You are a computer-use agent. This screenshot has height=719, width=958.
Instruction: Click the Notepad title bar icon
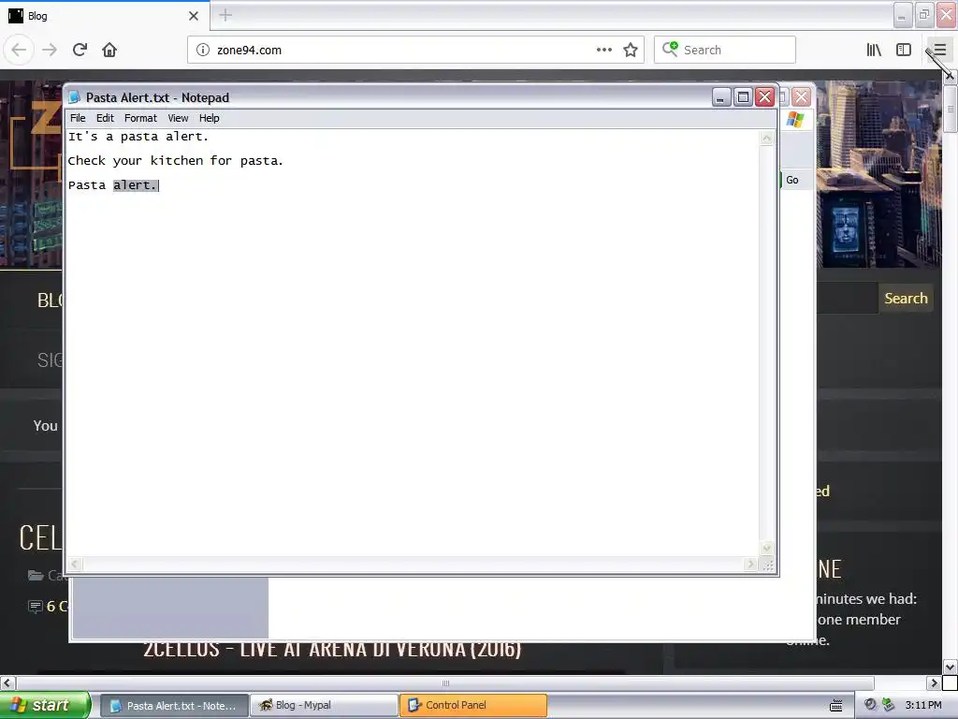[x=75, y=97]
